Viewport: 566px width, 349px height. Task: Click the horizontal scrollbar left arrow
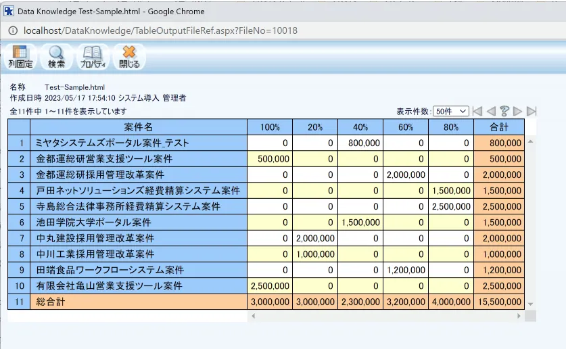click(x=254, y=316)
